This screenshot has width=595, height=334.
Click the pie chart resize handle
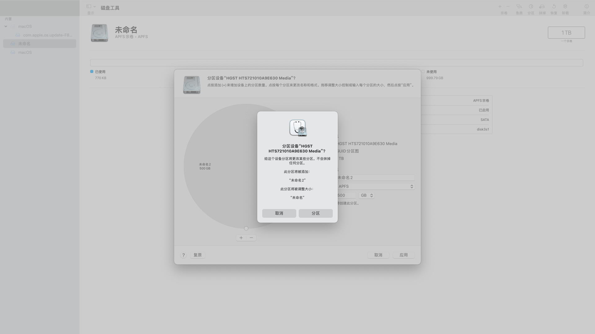(x=246, y=229)
